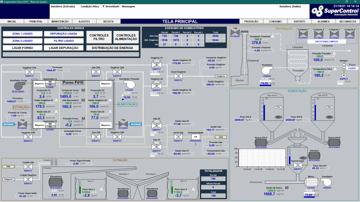Screen dimensions: 360x202
Task: Click the Oxigênio Z2A valve icon
Action: coord(117,72)
